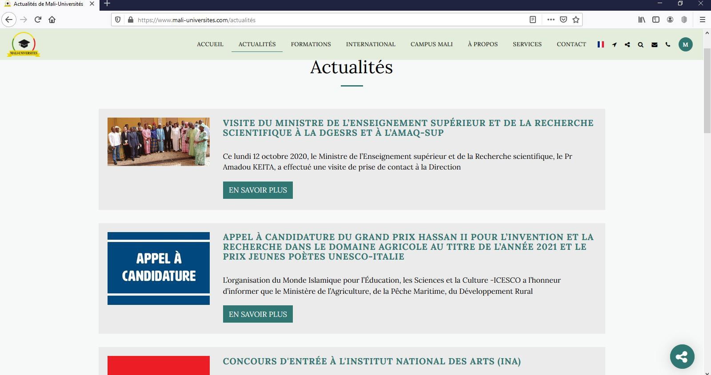The image size is (711, 375).
Task: Click the Mali-Universités logo
Action: coord(24,44)
